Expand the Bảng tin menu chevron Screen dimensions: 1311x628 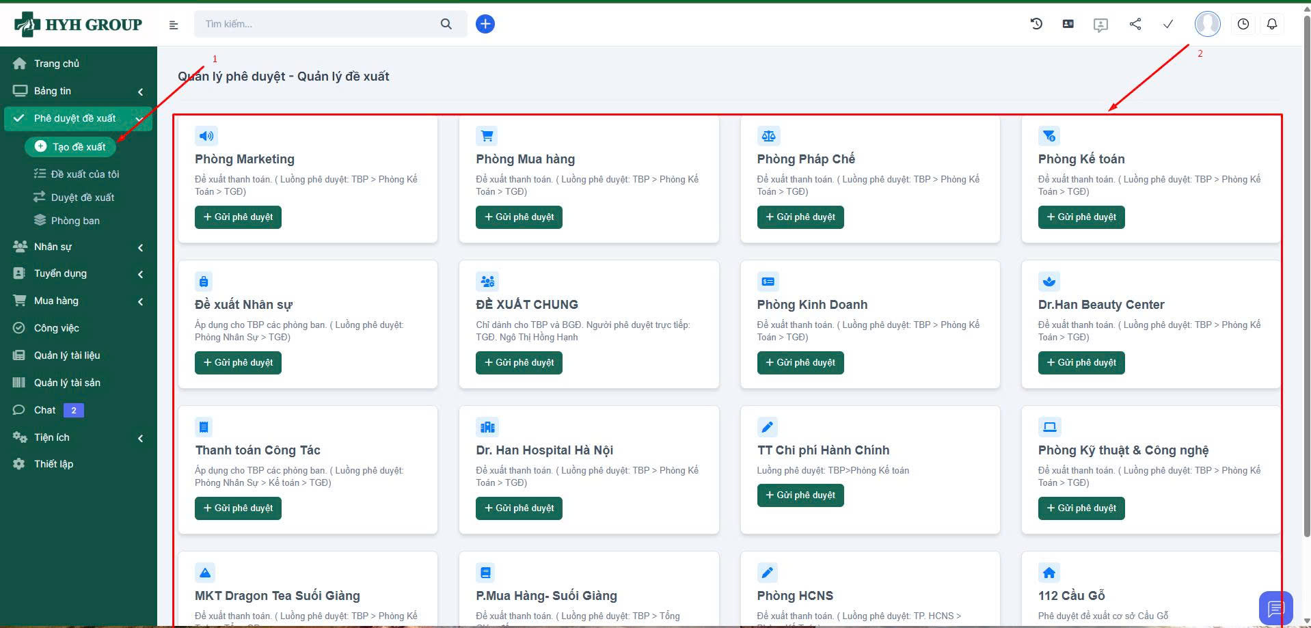click(140, 92)
